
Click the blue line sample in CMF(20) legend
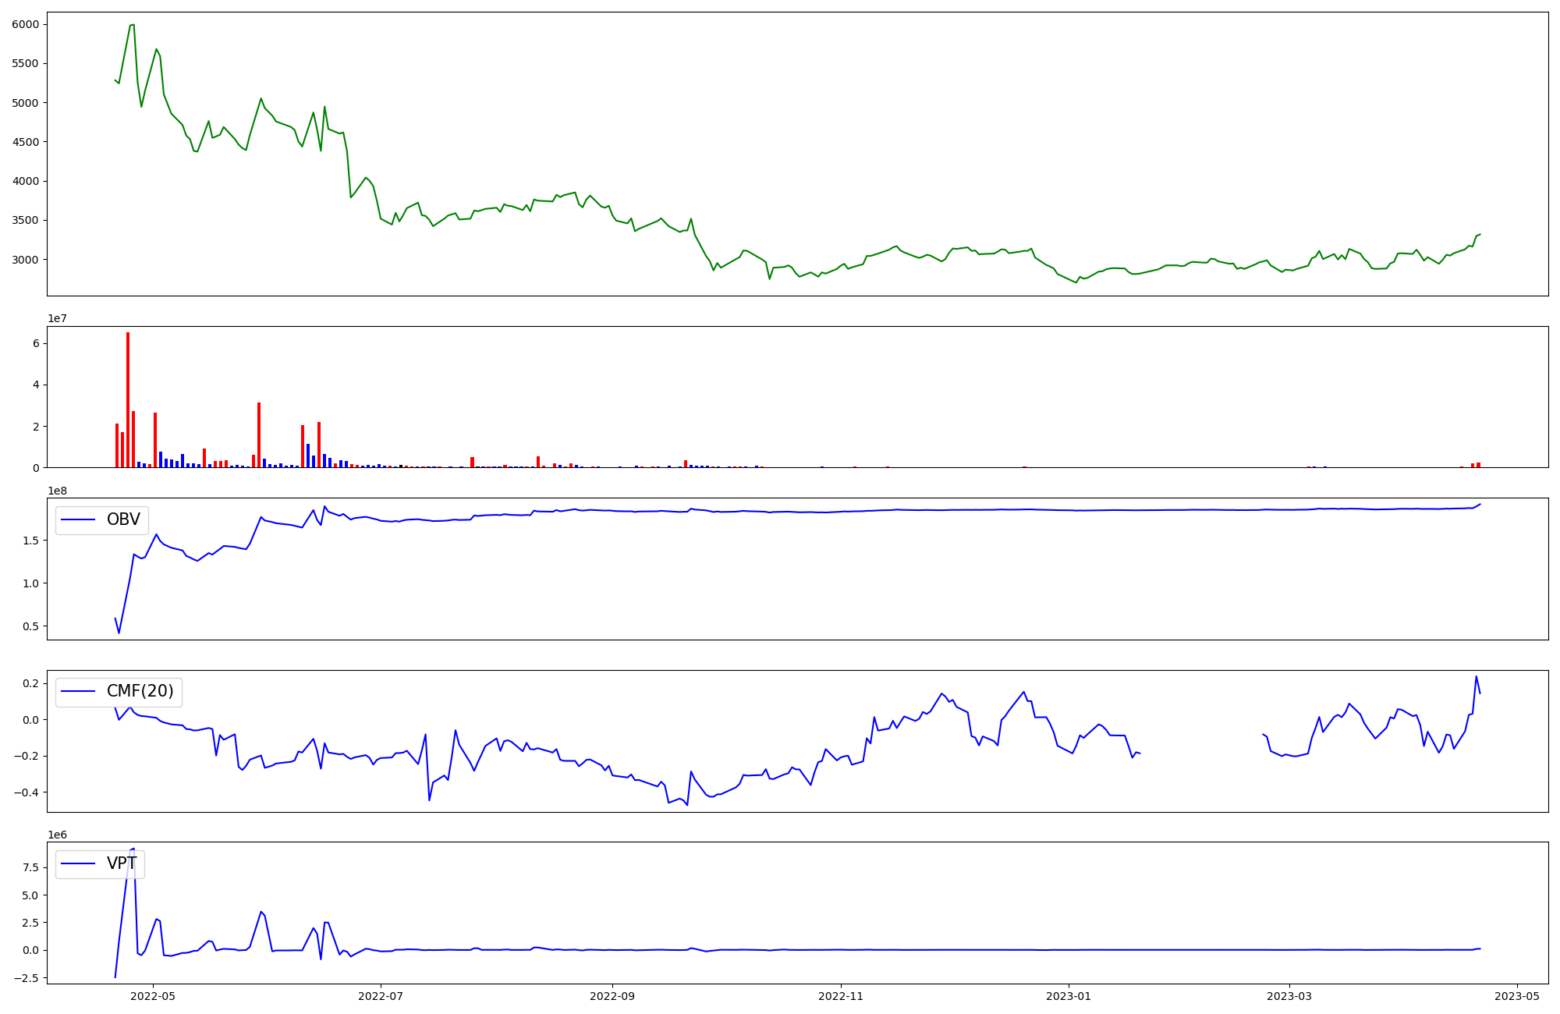(x=78, y=691)
